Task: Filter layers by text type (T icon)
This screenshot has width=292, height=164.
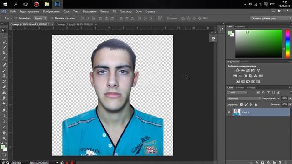Action: (268, 92)
